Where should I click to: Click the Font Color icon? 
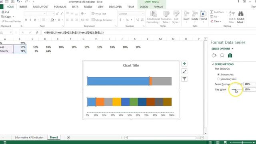point(59,20)
